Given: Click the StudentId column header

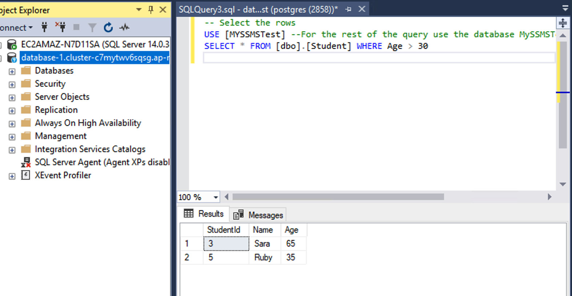Looking at the screenshot, I should pos(226,230).
